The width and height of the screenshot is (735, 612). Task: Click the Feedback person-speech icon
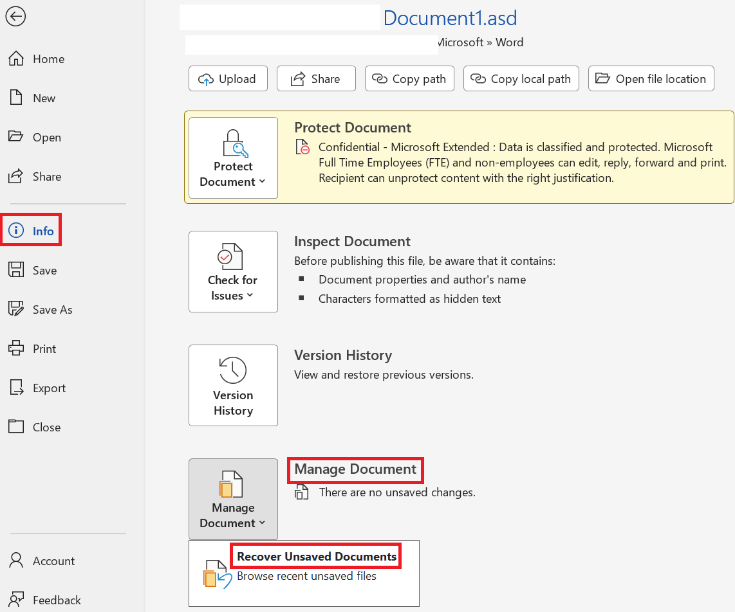coord(16,599)
